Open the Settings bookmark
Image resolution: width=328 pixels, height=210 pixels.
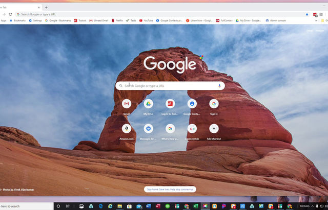coord(35,20)
